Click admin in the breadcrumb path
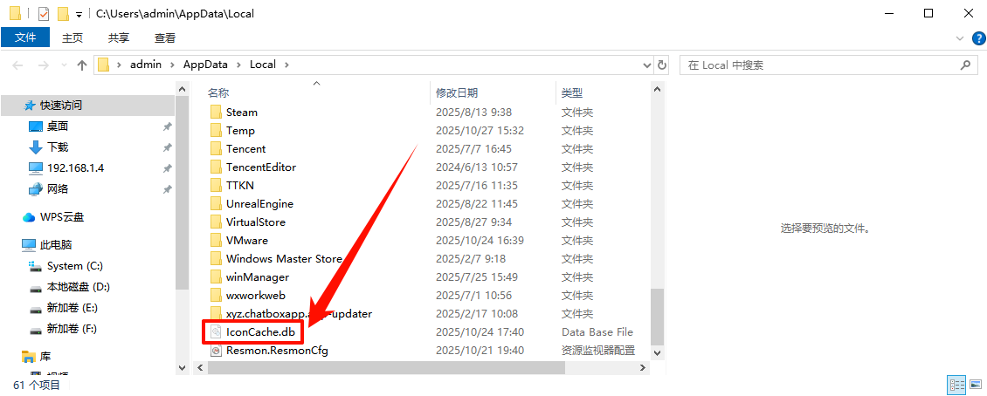The width and height of the screenshot is (987, 396). (x=146, y=65)
